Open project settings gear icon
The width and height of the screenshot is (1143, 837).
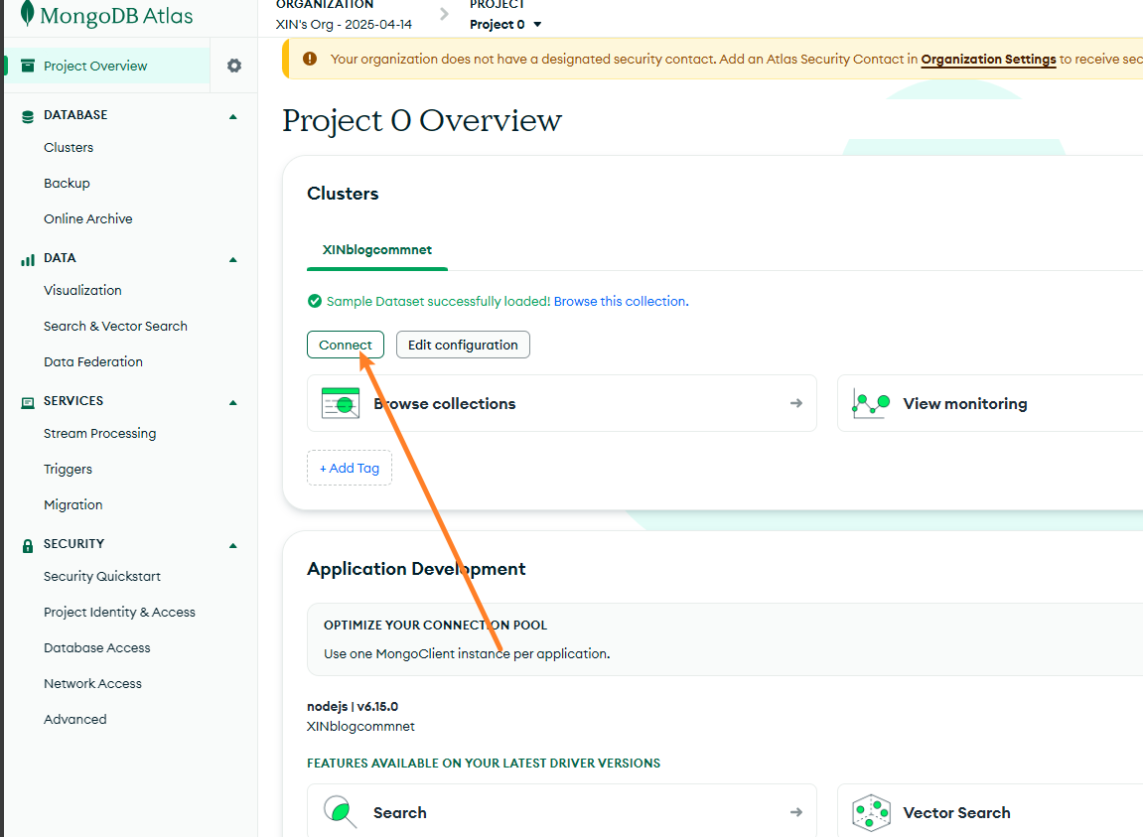pos(234,66)
